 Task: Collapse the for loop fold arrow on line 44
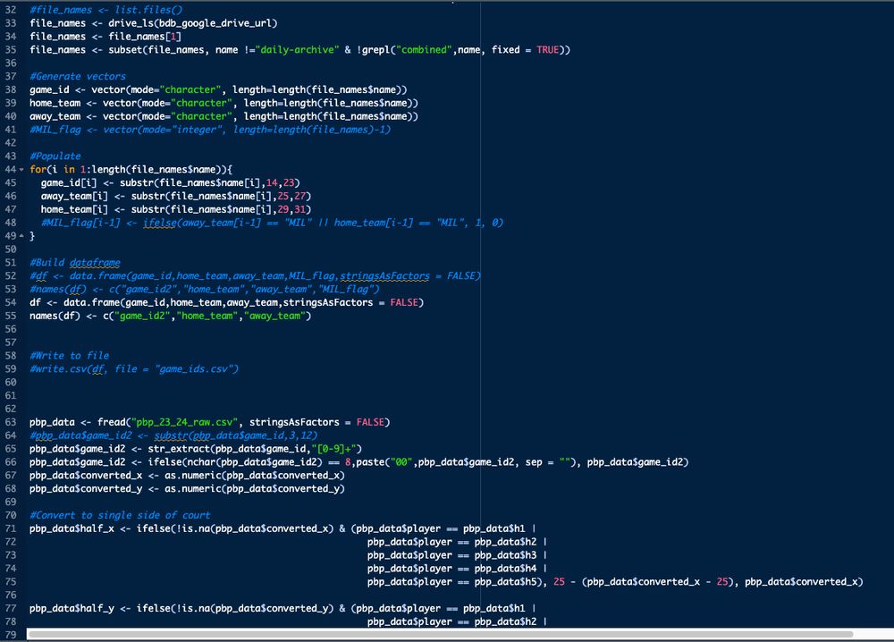click(21, 170)
